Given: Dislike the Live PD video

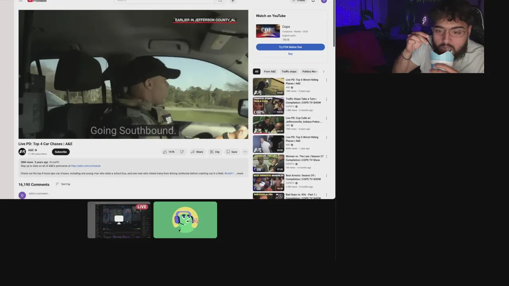Looking at the screenshot, I should pos(182,152).
